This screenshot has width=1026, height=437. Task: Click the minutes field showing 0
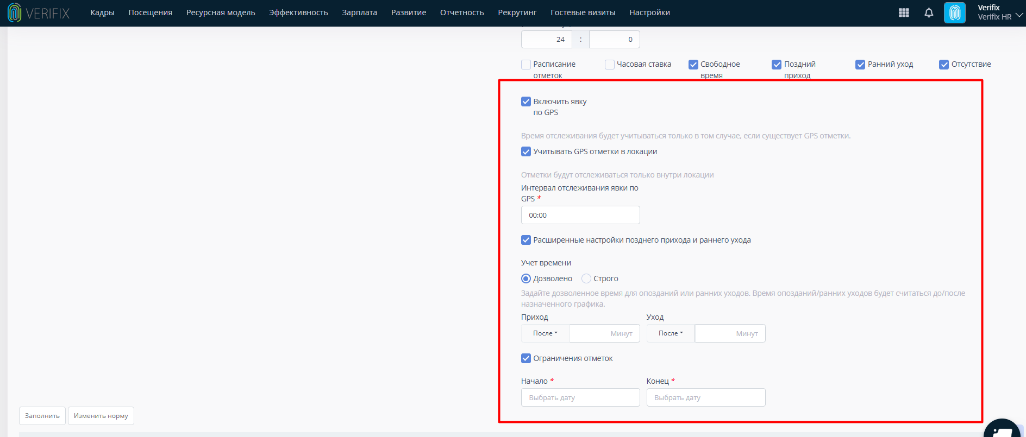tap(615, 39)
